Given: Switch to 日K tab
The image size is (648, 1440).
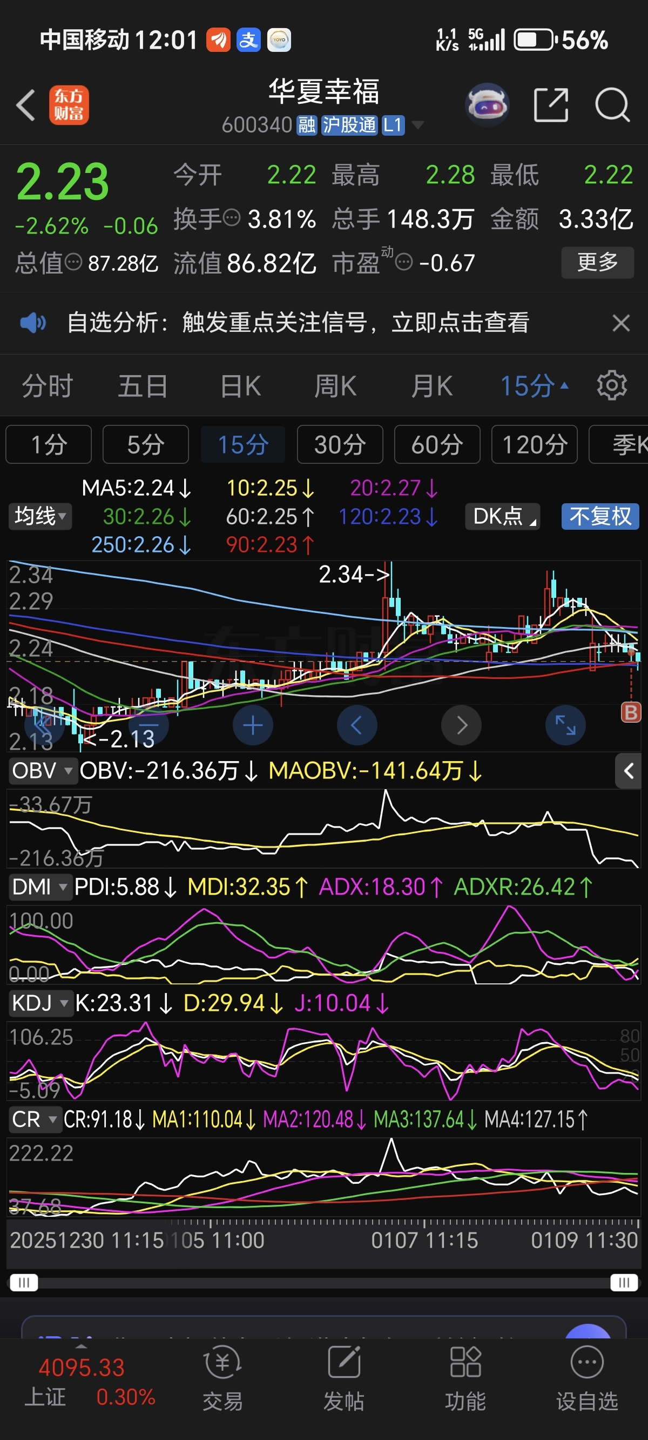Looking at the screenshot, I should [240, 386].
